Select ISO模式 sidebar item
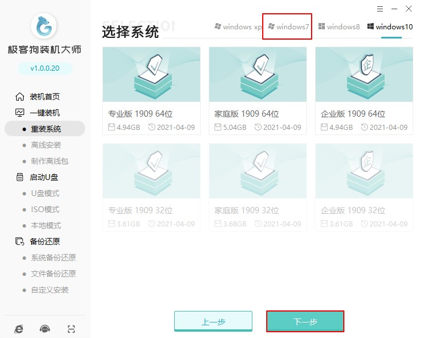422x338 pixels. 45,209
